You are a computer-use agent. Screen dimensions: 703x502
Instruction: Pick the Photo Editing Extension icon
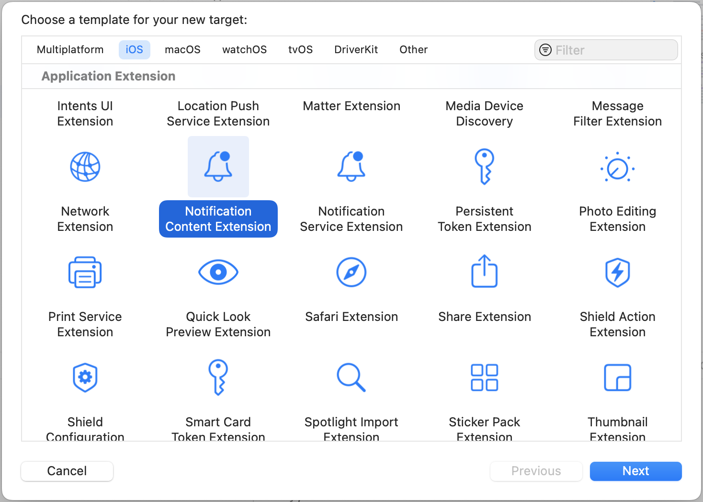coord(618,168)
